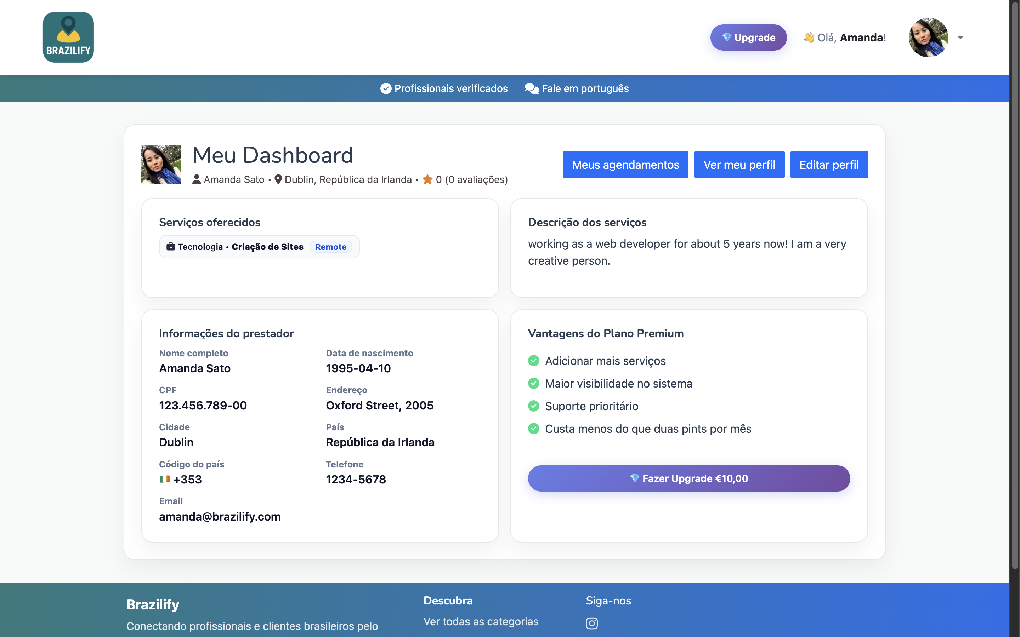Image resolution: width=1020 pixels, height=637 pixels.
Task: Click the green check beside Suporte prioritário
Action: (534, 406)
